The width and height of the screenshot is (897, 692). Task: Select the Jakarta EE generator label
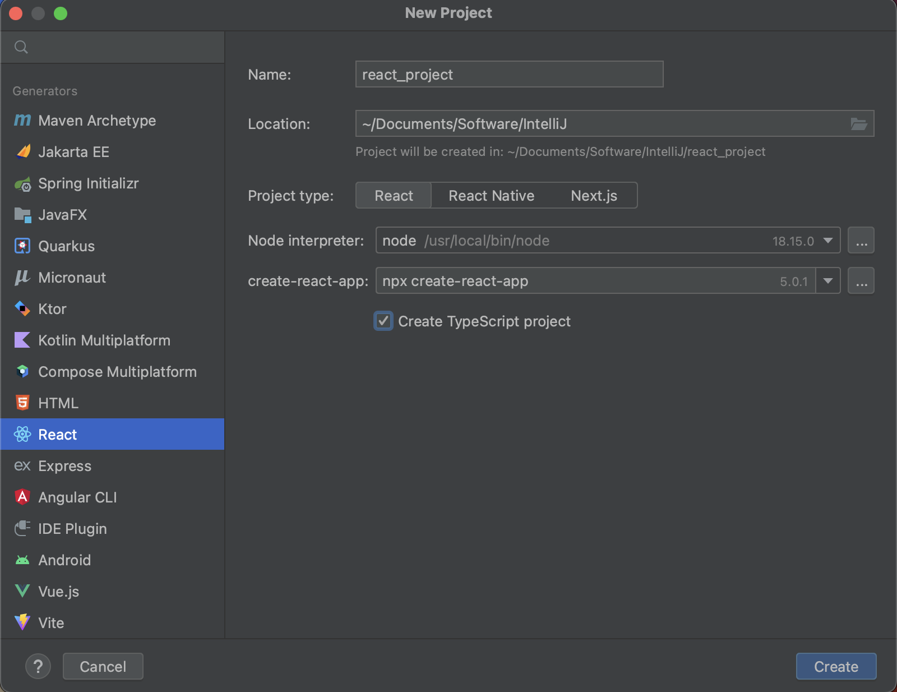[x=73, y=152]
